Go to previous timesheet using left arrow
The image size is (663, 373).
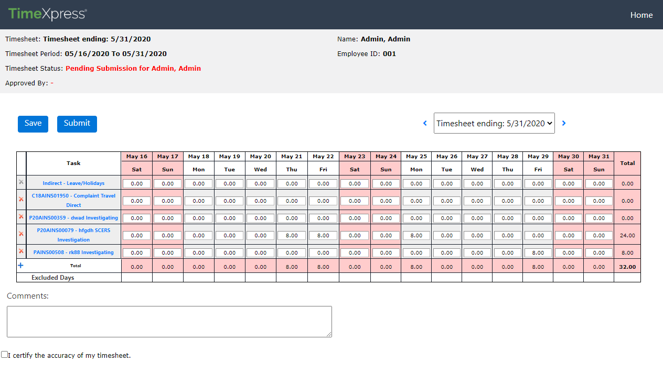point(425,123)
